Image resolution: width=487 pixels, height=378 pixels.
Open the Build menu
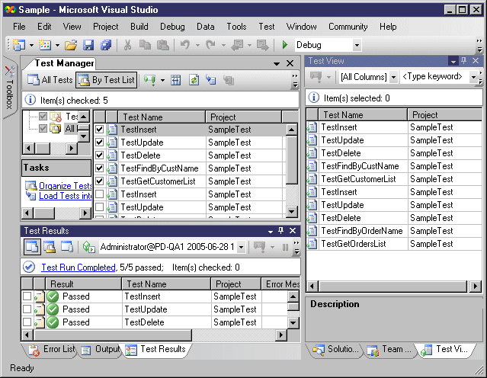click(x=139, y=27)
